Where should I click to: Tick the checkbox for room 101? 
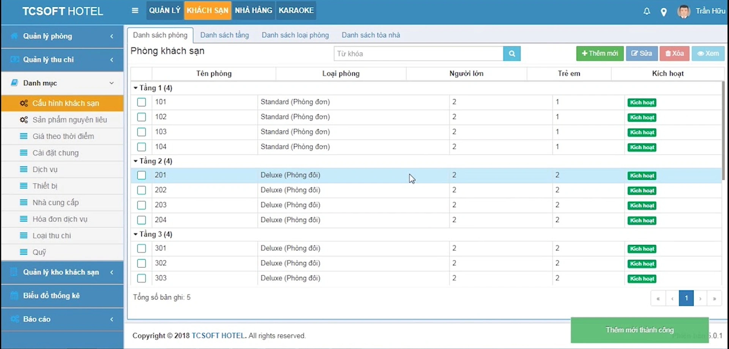click(x=142, y=102)
